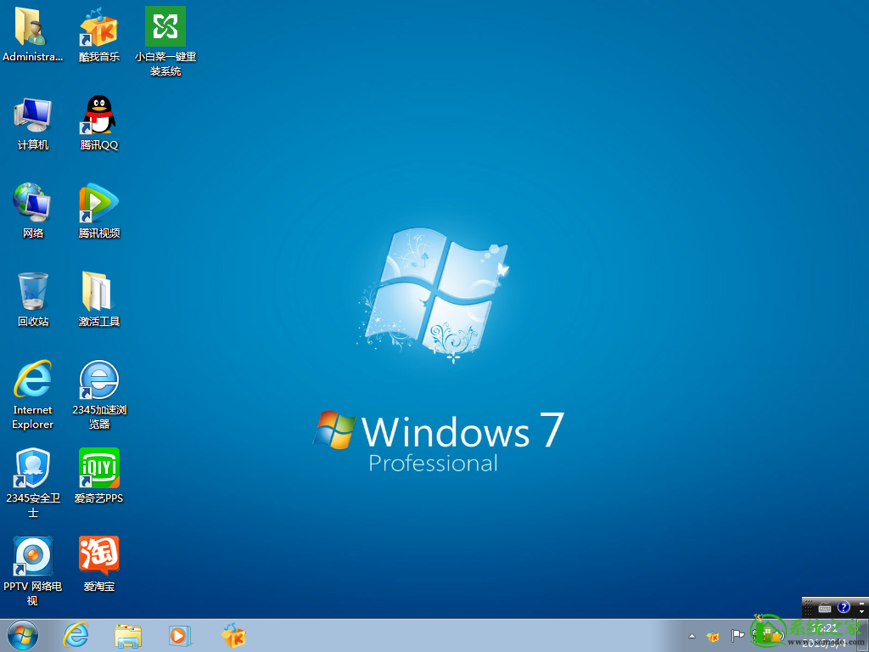Open Action Center flag in tray
The height and width of the screenshot is (652, 869).
(737, 635)
